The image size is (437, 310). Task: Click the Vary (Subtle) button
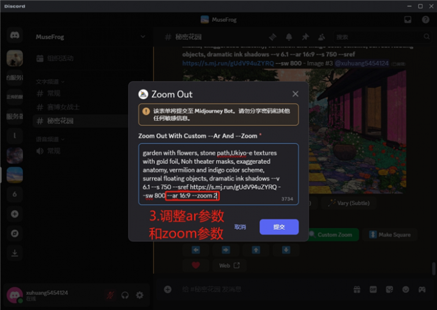(349, 203)
